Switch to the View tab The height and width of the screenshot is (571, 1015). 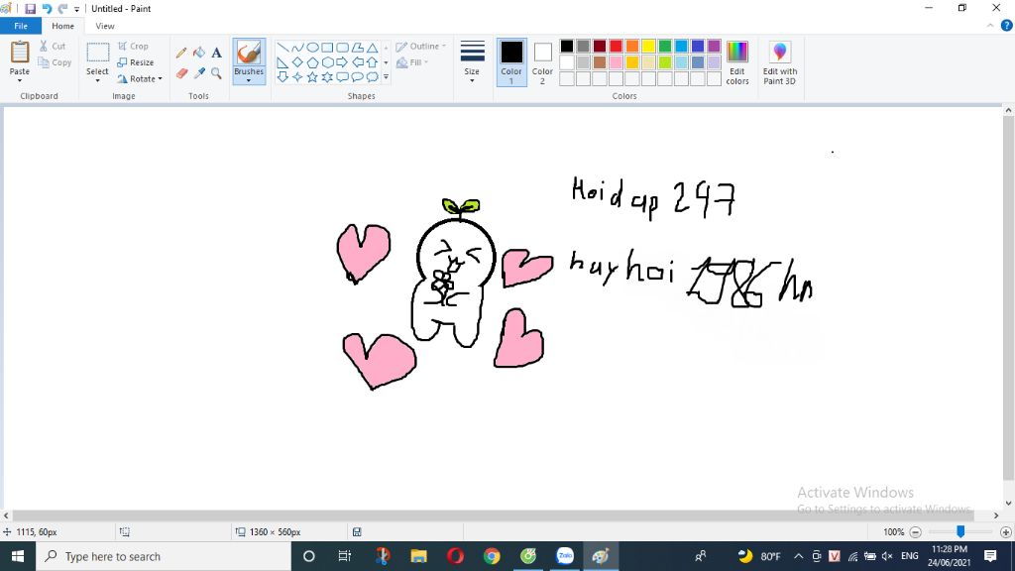coord(105,26)
